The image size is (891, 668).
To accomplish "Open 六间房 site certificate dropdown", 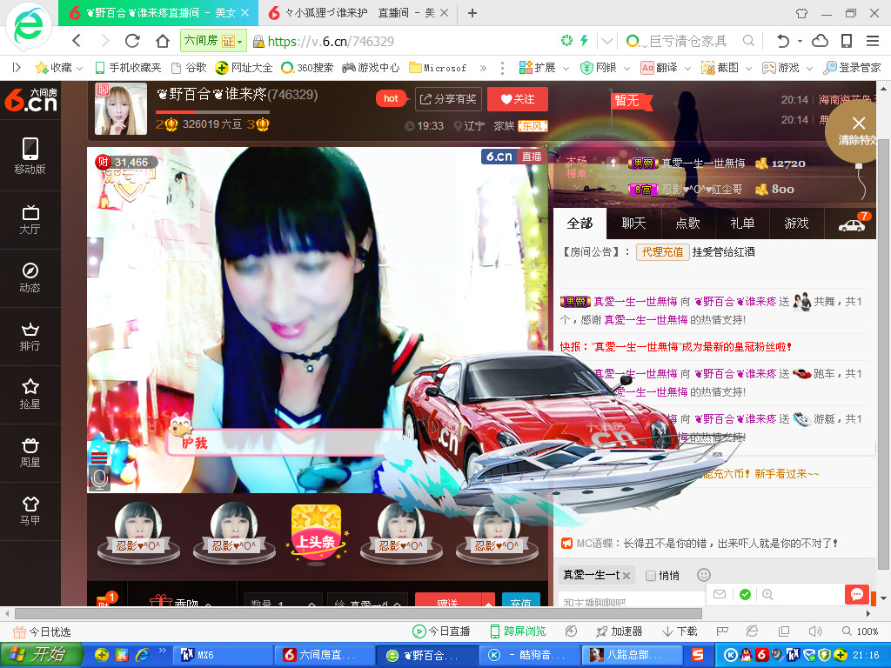I will [213, 41].
